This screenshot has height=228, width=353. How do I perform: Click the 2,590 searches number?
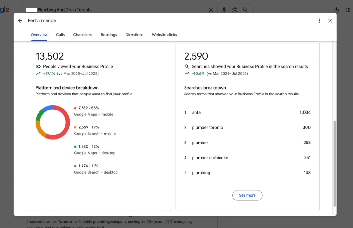coord(196,56)
